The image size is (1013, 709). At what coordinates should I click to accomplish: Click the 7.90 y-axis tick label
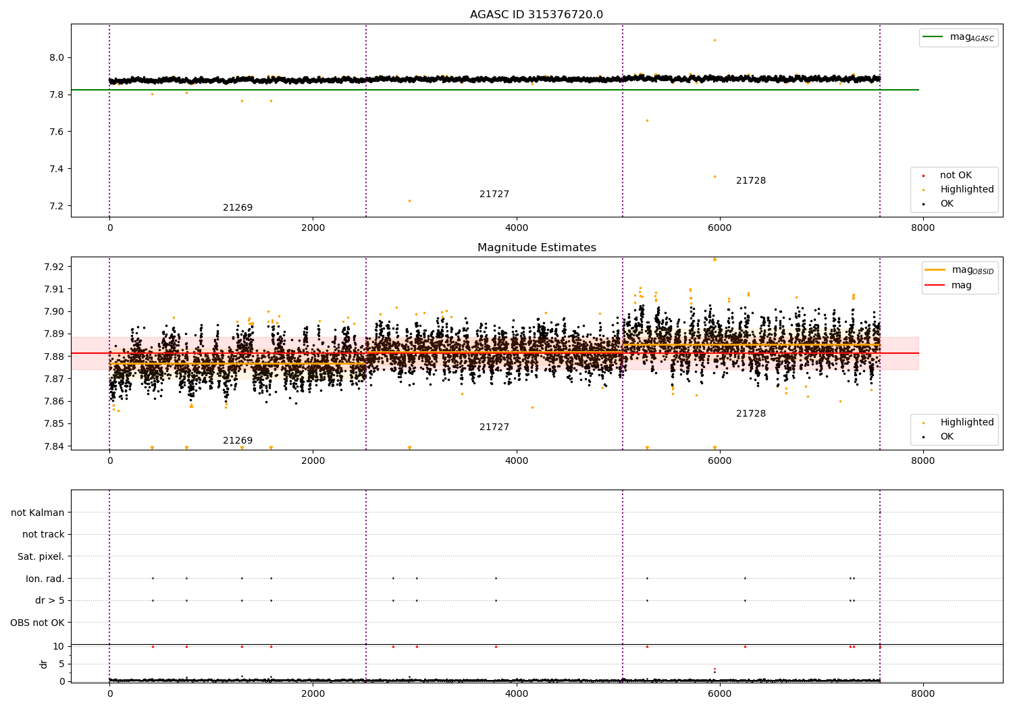[54, 312]
